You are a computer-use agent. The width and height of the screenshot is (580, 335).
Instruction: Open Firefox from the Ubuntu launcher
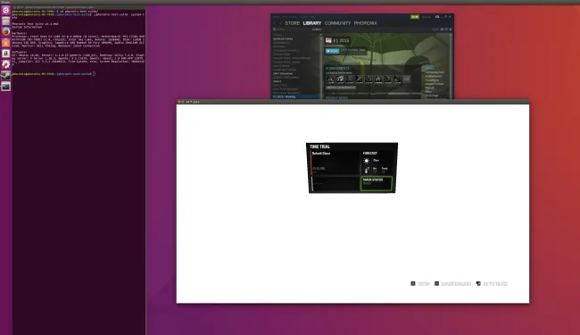pos(5,32)
